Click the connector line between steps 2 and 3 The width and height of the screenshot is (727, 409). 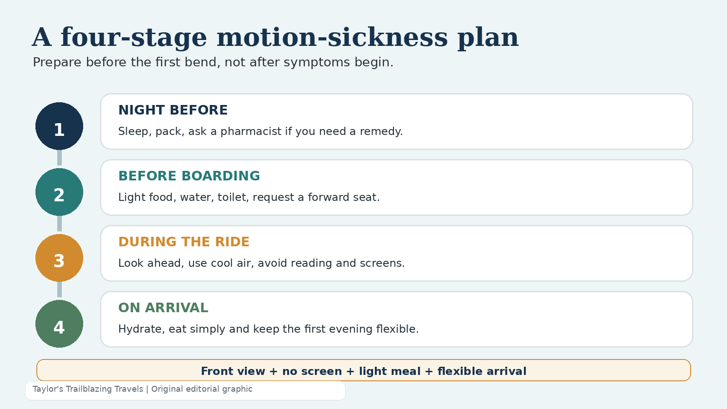click(x=60, y=224)
